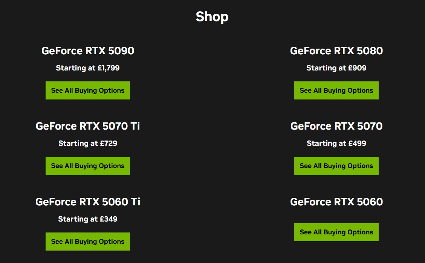The height and width of the screenshot is (263, 425).
Task: Select the GeForce RTX 5060 product title
Action: tap(336, 202)
